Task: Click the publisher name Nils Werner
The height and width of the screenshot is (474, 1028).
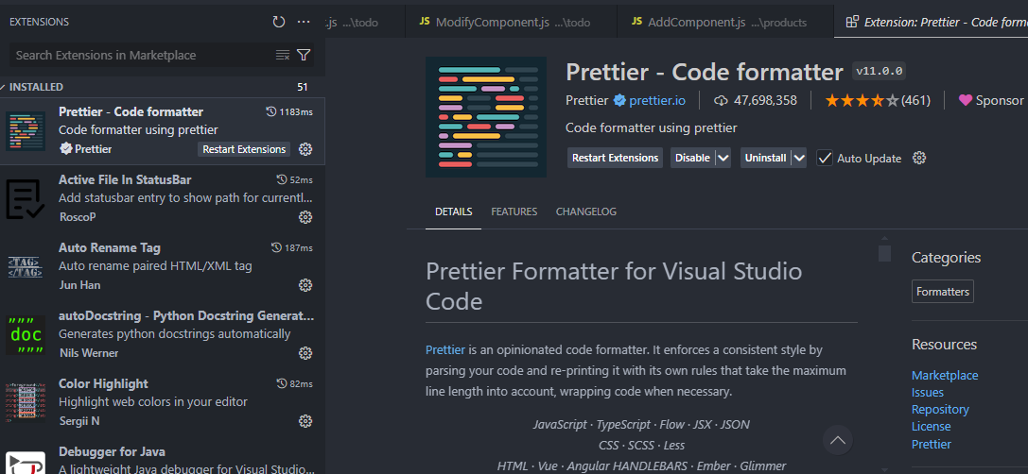Action: point(89,353)
